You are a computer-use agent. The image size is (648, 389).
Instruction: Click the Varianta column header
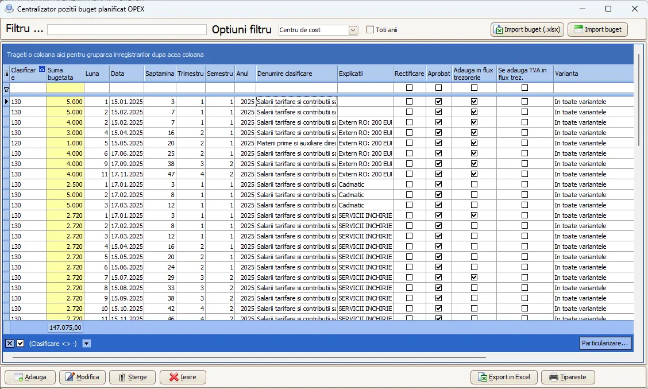(x=593, y=74)
